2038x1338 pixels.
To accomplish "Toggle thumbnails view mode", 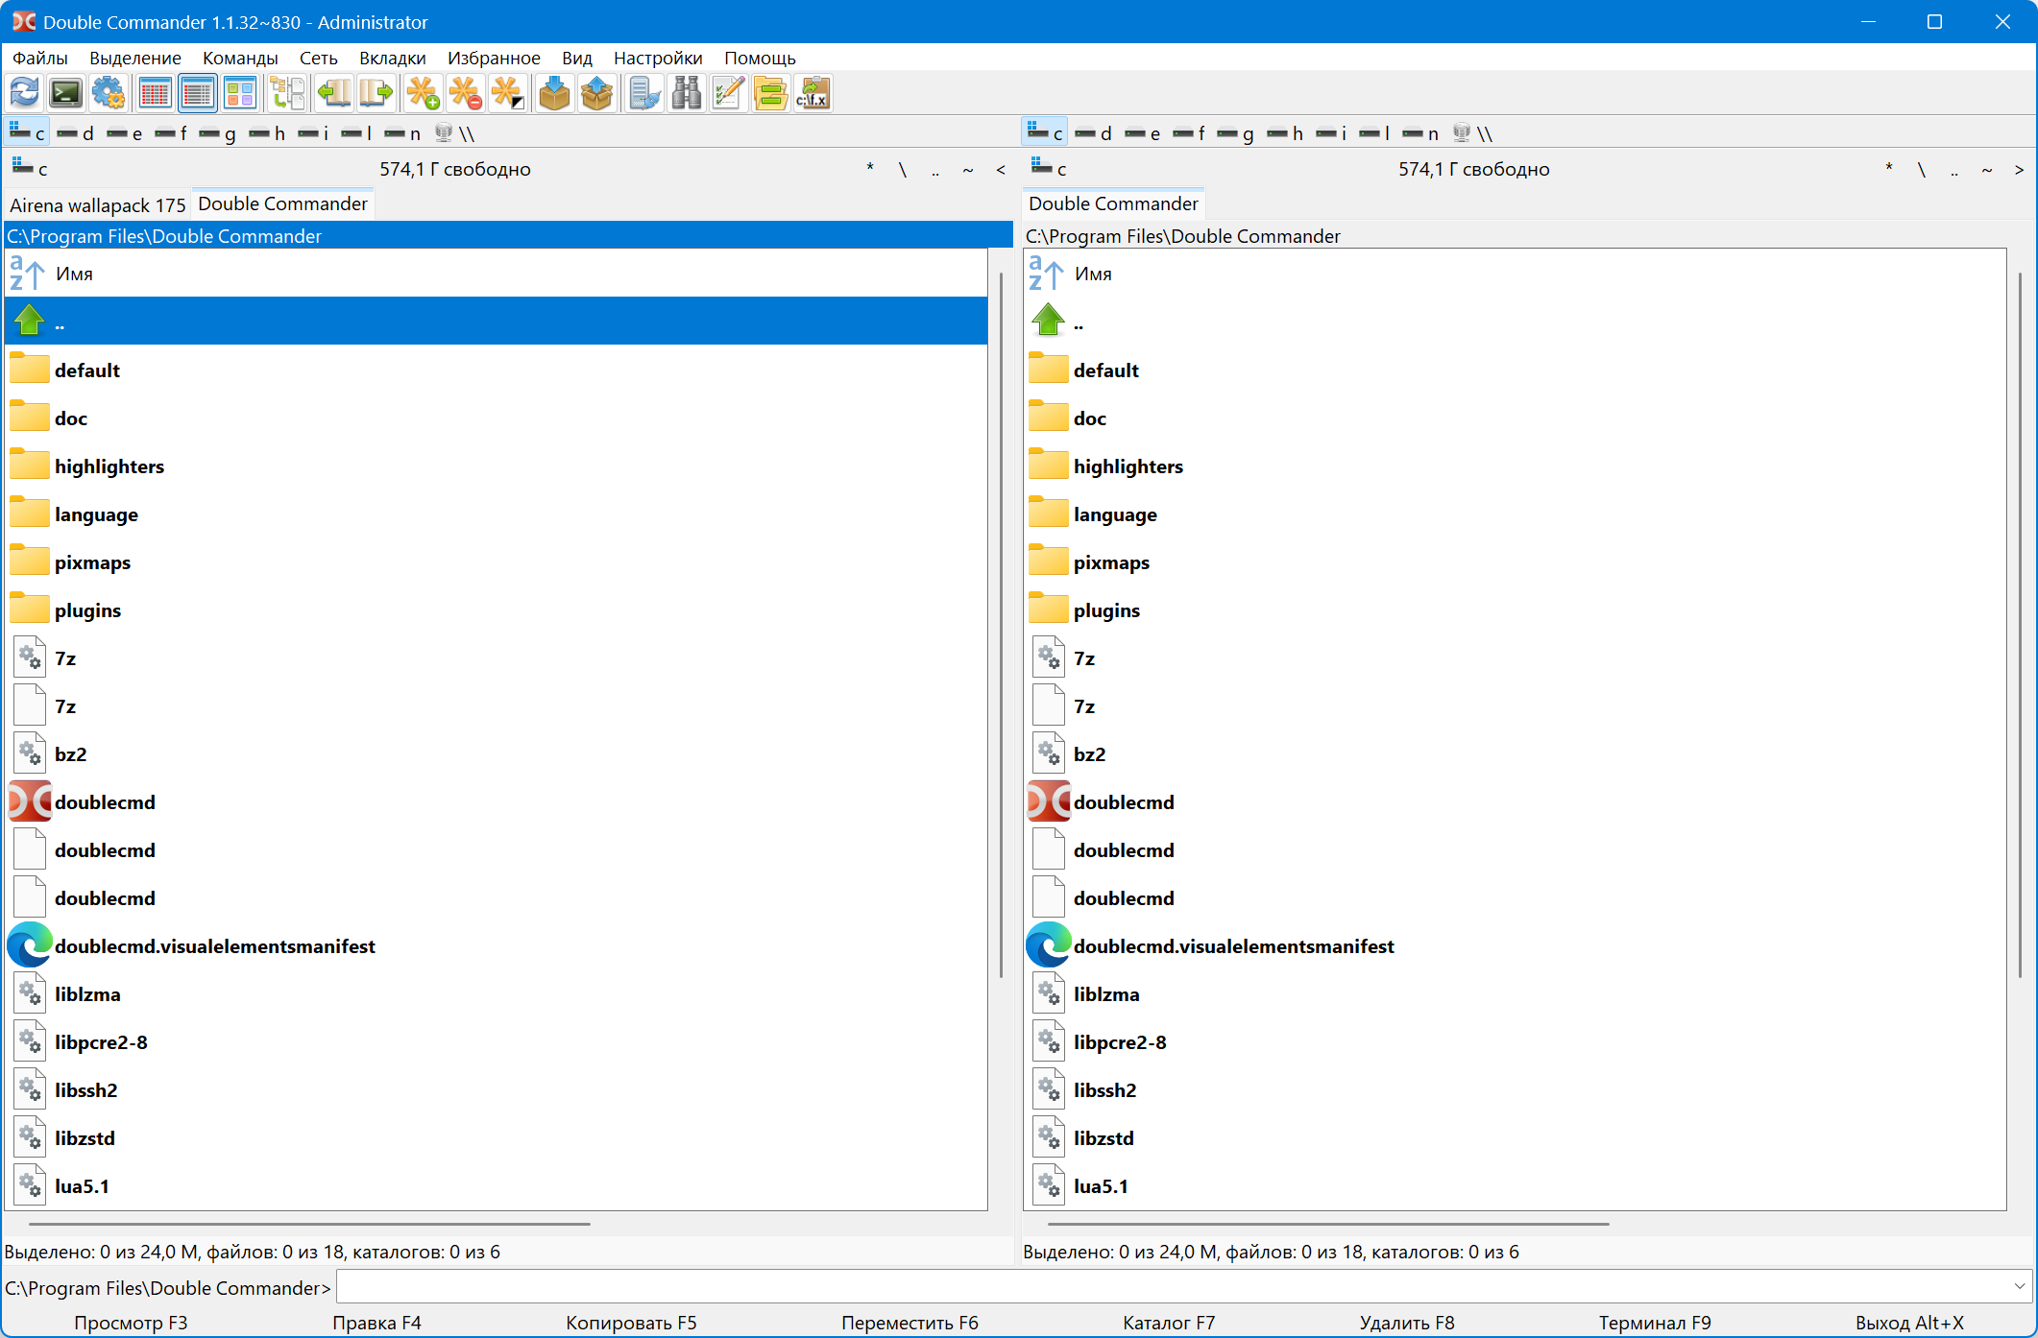I will pos(239,94).
